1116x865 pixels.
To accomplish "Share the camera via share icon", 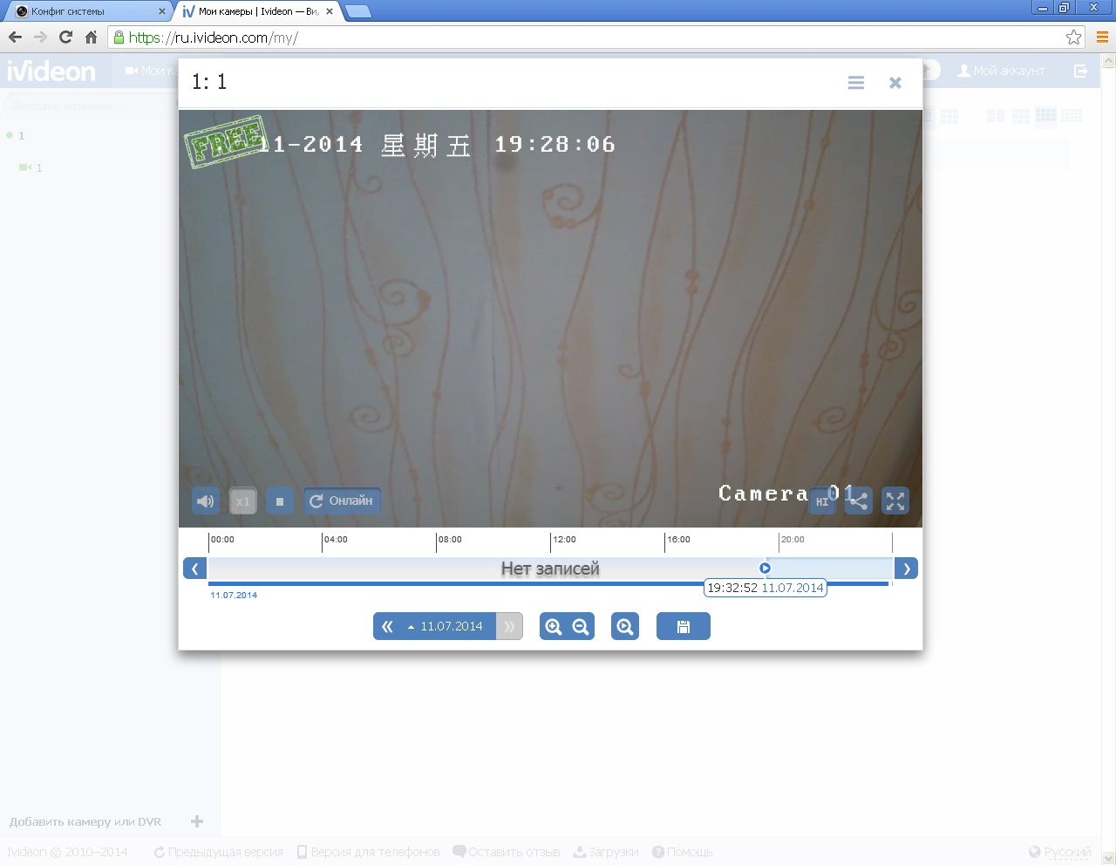I will [859, 501].
